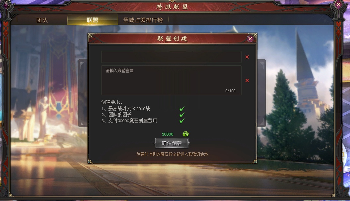Click green check for 最高战斗力≥2000战
The image size is (350, 201).
tap(182, 109)
